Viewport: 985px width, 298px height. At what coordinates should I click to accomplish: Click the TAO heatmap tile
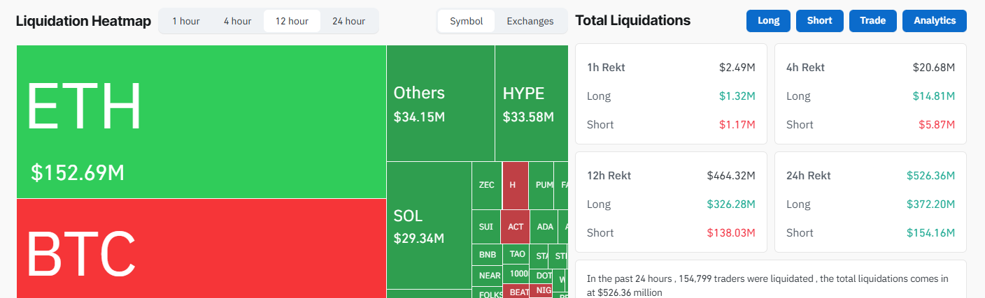point(517,254)
